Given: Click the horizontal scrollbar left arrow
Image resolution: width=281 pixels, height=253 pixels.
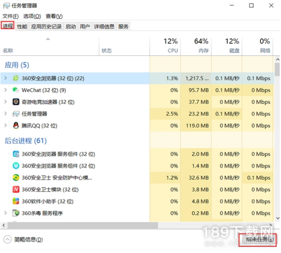Looking at the screenshot, I should [x=4, y=225].
